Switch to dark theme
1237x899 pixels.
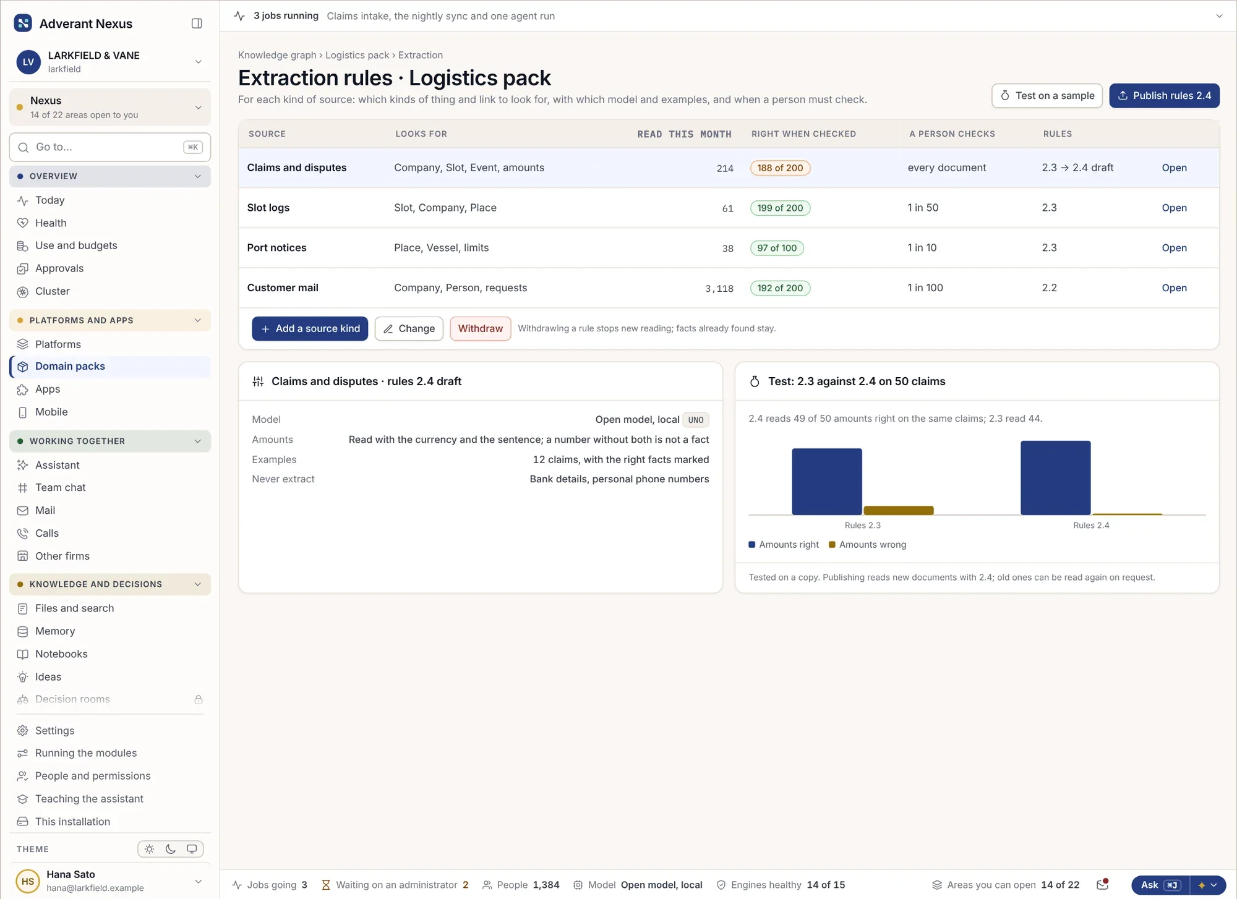[171, 849]
